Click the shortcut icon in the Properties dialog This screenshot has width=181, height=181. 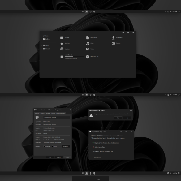[x=37, y=117]
